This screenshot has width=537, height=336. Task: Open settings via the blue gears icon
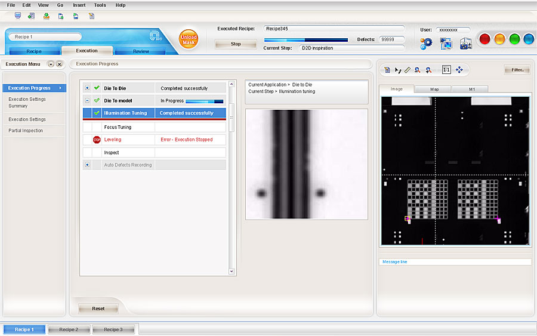click(x=426, y=43)
